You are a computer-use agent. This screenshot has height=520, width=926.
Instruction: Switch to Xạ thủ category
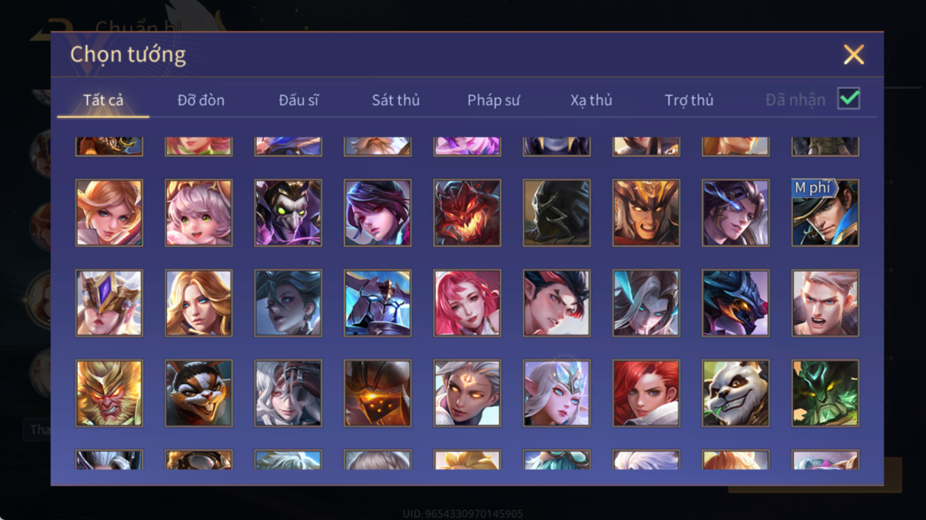tap(591, 100)
